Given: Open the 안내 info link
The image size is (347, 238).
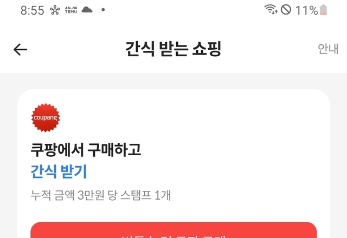Looking at the screenshot, I should click(328, 49).
